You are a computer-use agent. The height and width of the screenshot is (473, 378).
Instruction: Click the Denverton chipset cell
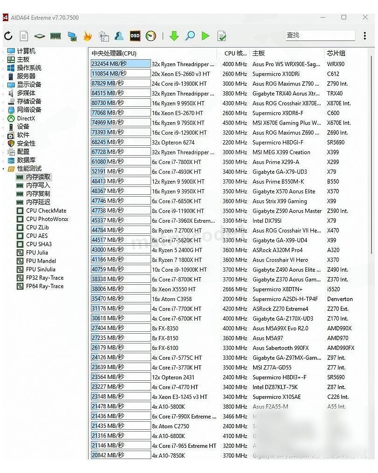coord(340,299)
